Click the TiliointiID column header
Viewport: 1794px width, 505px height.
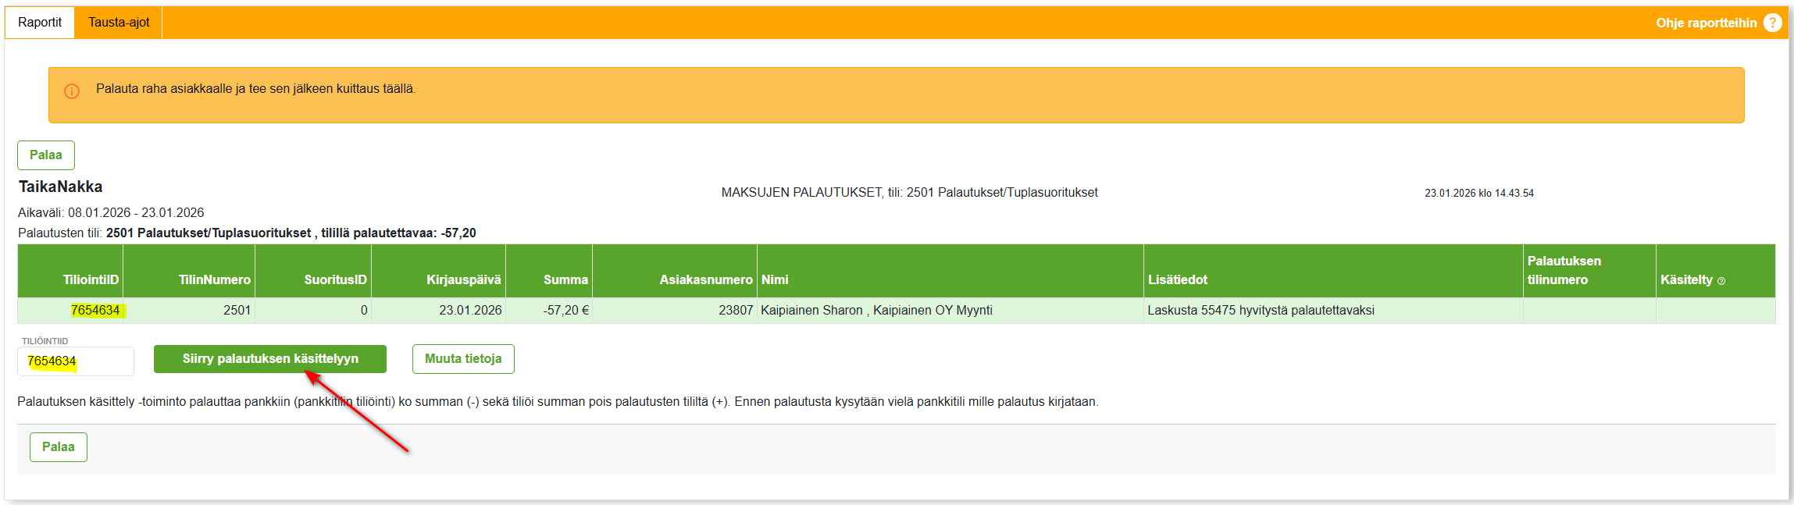pyautogui.click(x=91, y=279)
